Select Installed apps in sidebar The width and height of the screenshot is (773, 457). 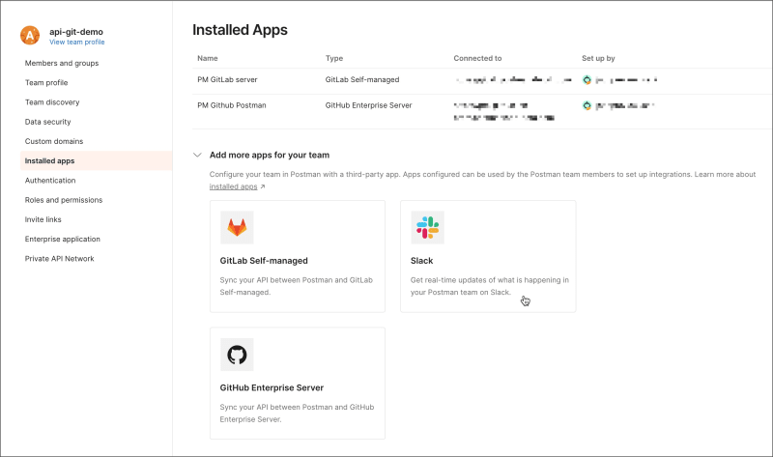96,160
